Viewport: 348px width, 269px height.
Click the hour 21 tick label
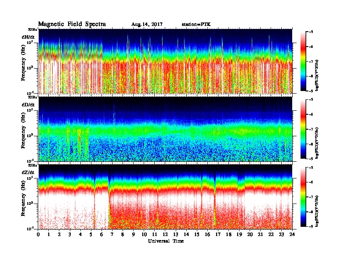point(260,234)
